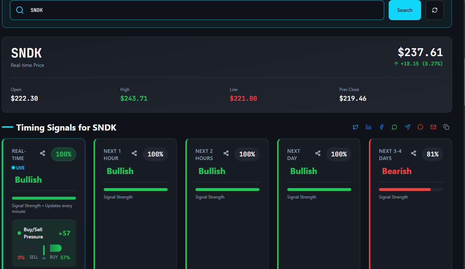Click the $237.61 real-time price
This screenshot has width=465, height=269.
[420, 53]
